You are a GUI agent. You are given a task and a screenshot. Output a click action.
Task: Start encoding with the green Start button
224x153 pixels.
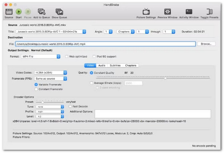coord(19,12)
